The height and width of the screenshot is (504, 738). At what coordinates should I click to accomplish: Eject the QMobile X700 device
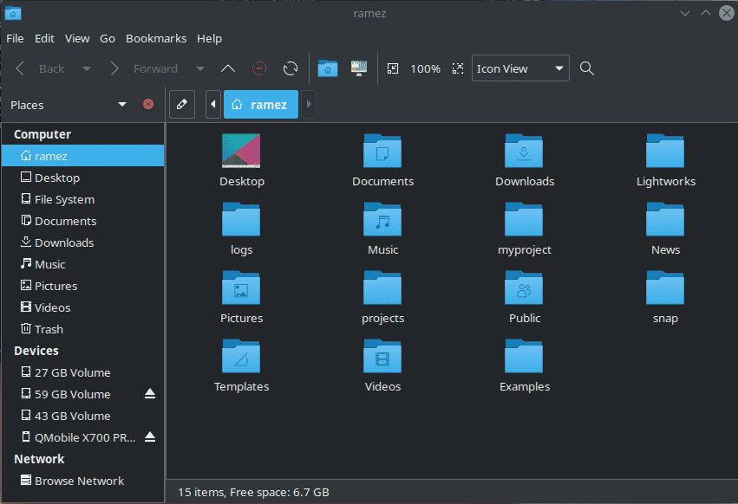coord(150,436)
